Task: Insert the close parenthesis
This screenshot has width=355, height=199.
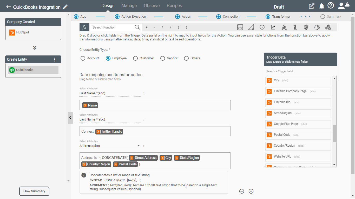Action: (186, 27)
